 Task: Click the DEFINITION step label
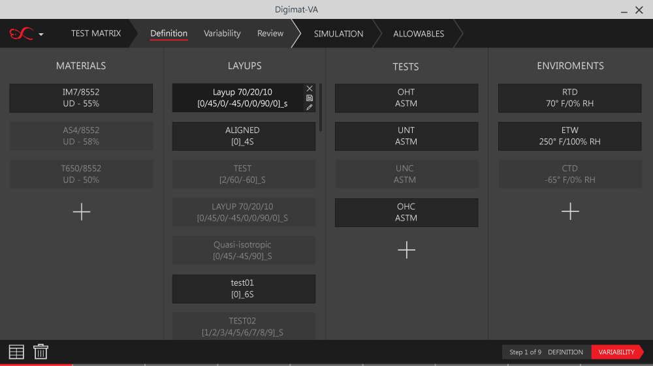(565, 352)
